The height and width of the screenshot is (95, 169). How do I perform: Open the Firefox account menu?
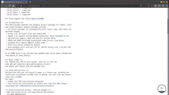click(x=163, y=6)
